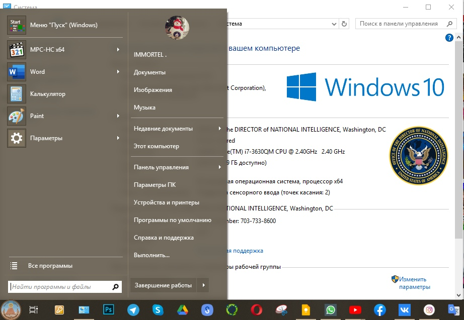The image size is (464, 320).
Task: Open Instagram from the taskbar
Action: 429,310
